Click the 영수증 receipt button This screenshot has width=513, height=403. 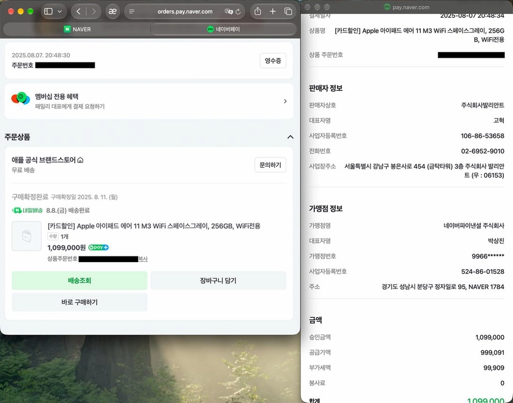273,61
